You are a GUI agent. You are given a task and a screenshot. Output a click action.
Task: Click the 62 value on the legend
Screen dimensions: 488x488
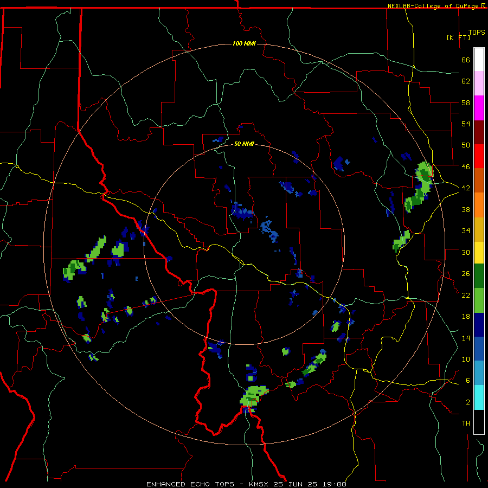click(466, 81)
